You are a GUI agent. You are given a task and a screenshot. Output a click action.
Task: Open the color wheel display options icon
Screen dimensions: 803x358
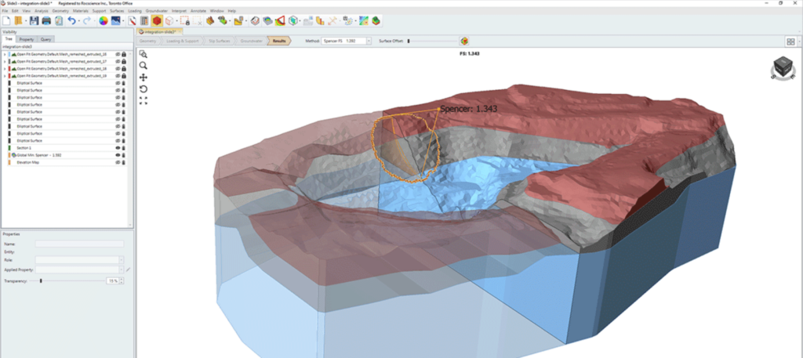104,21
